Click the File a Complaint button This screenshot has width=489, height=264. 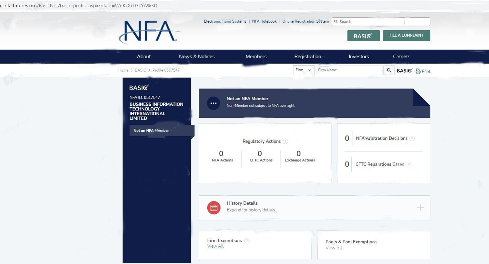click(406, 36)
